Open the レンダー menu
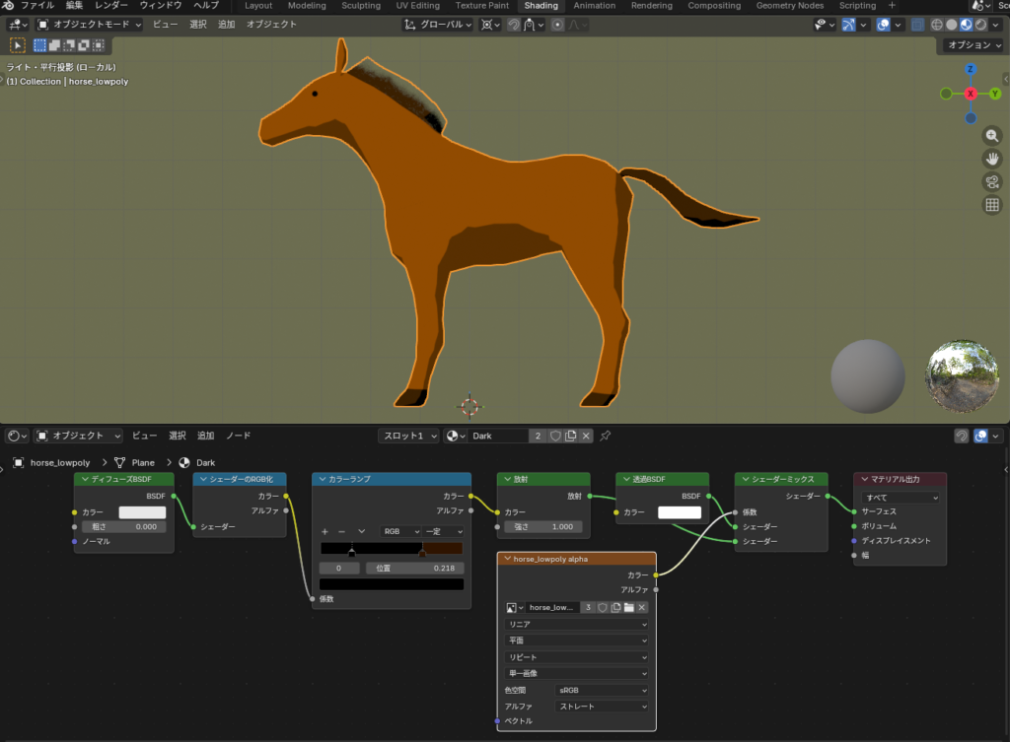 click(x=111, y=6)
